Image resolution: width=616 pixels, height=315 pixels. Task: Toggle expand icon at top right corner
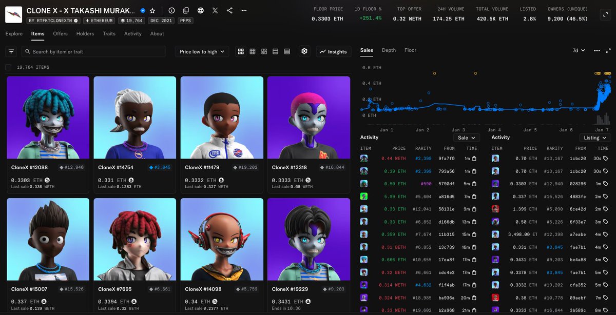(606, 15)
